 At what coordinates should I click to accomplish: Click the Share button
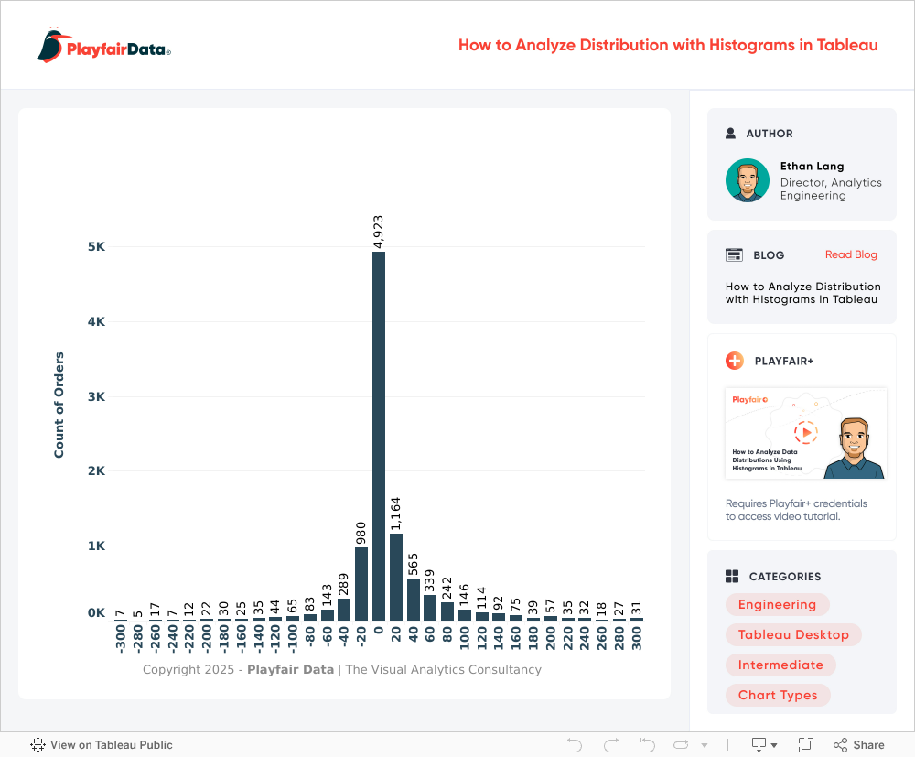tap(859, 745)
